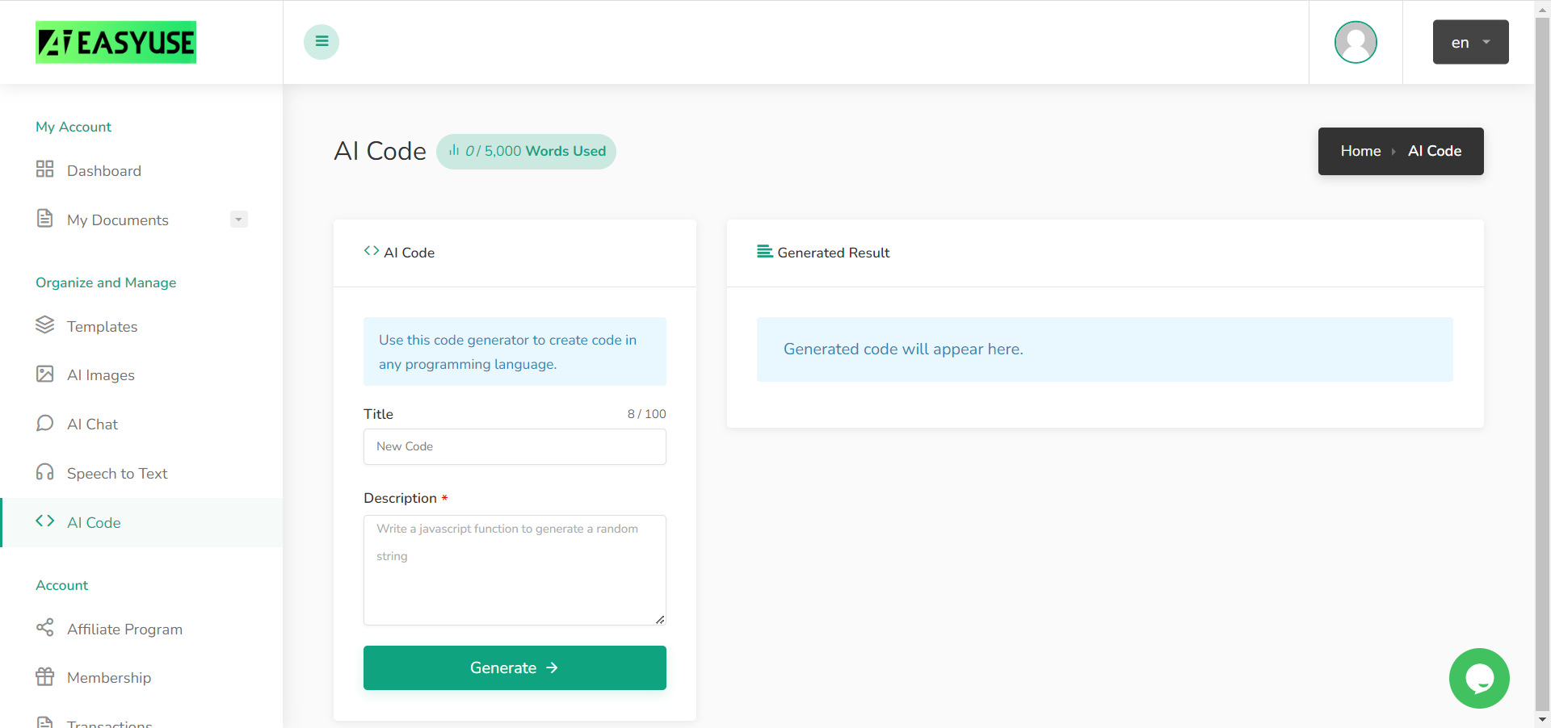Click inside the Title input field
The width and height of the screenshot is (1551, 728).
point(515,446)
